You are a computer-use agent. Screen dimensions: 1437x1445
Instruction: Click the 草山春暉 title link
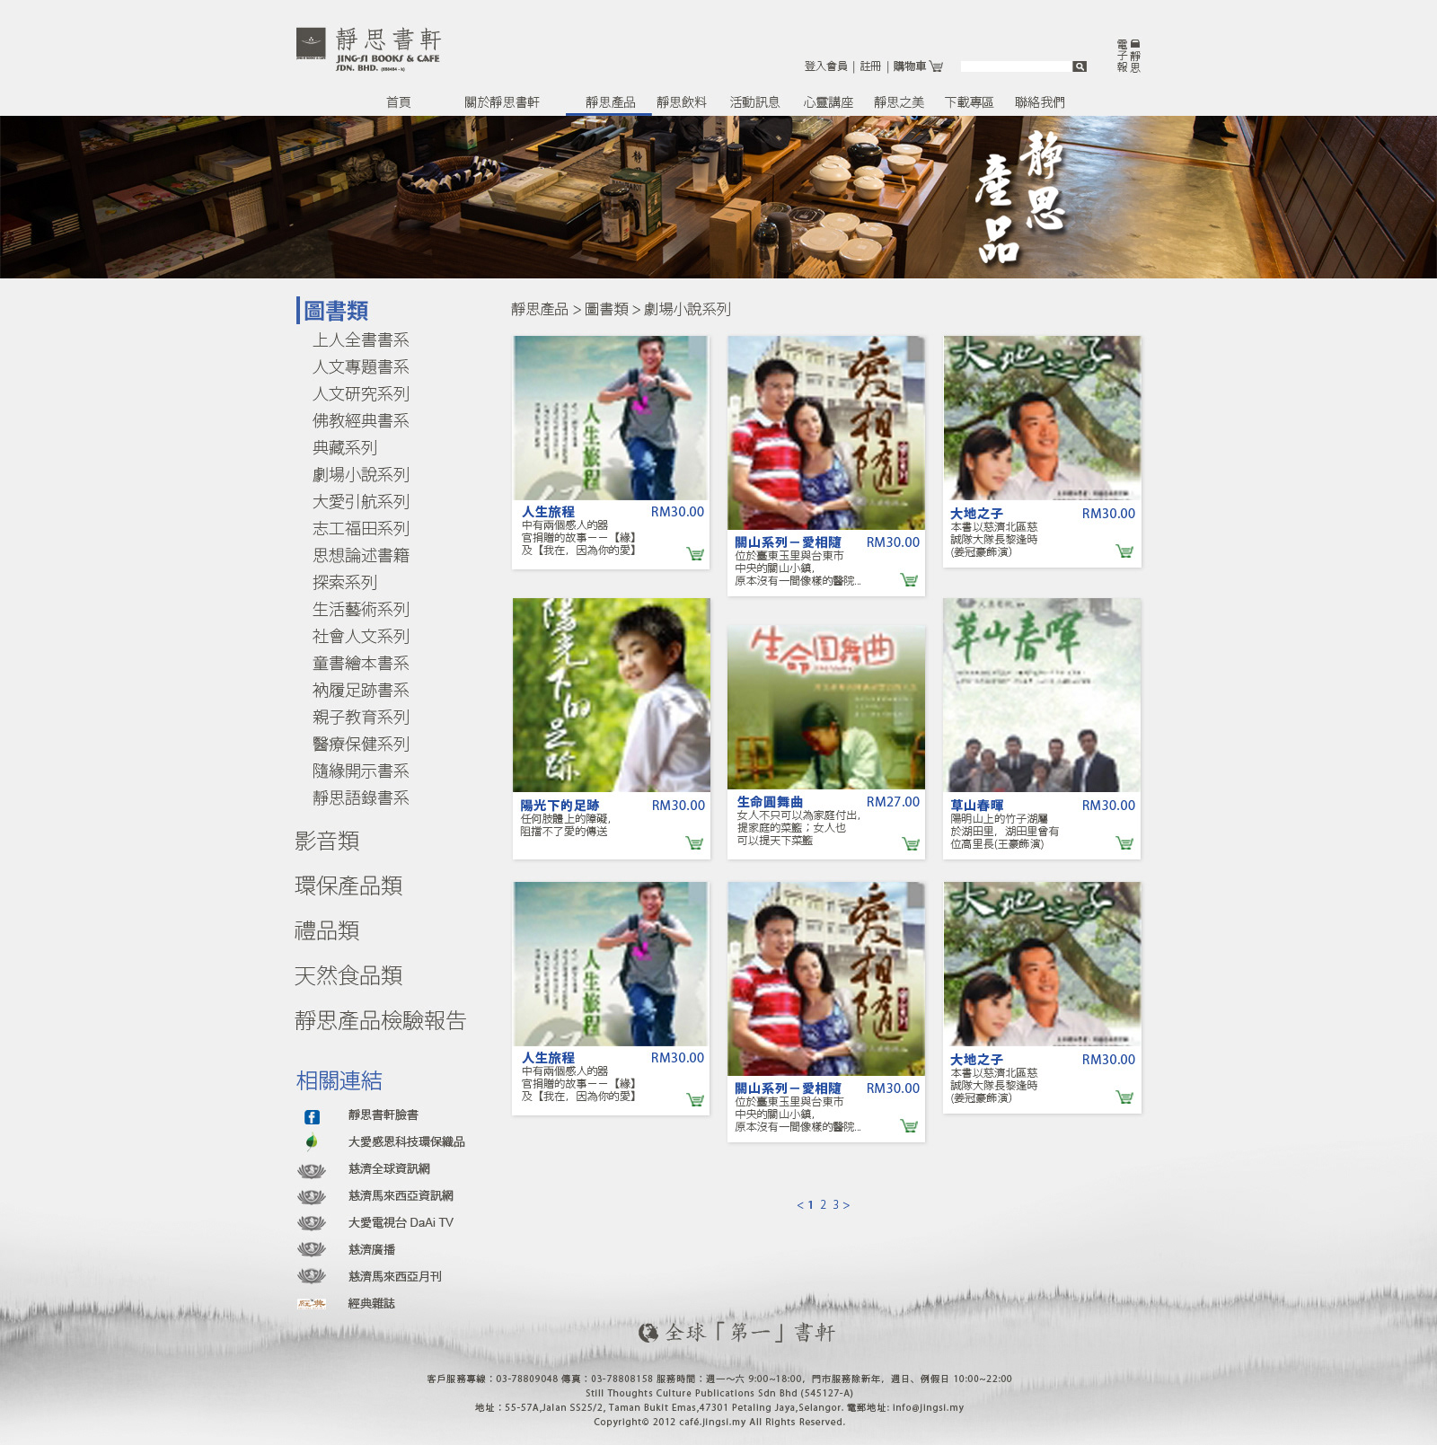tap(977, 806)
